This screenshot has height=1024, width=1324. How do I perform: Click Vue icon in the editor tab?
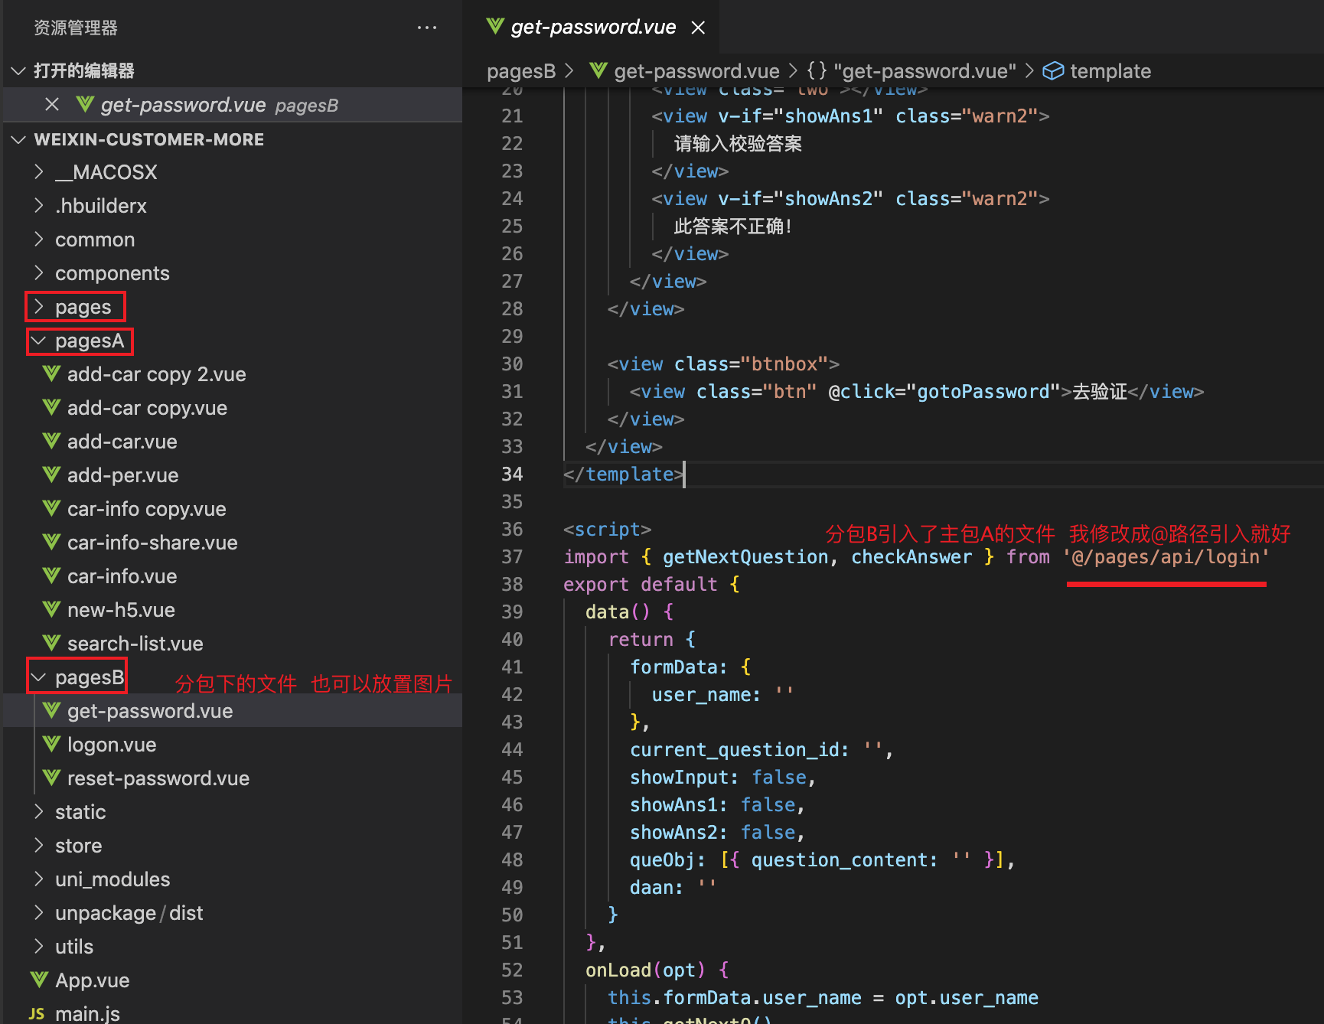[x=495, y=27]
